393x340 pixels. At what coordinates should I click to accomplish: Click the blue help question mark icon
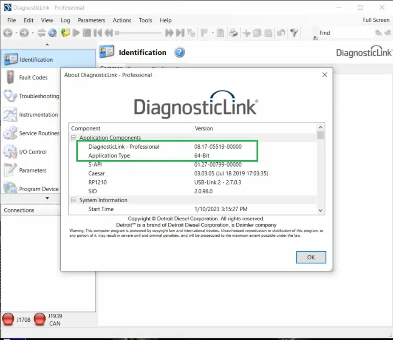pos(179,52)
